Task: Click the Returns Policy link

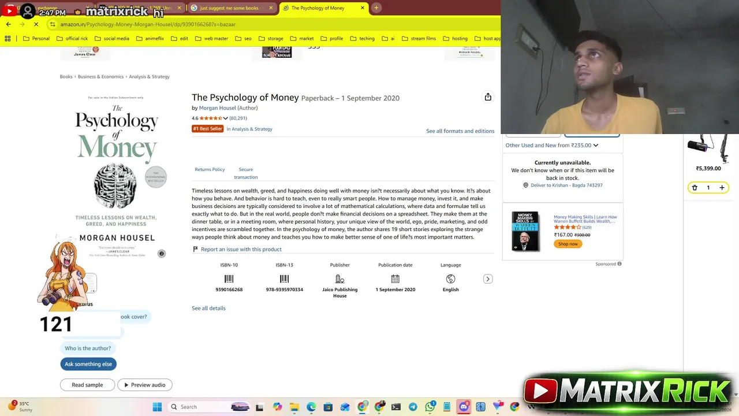Action: (x=210, y=170)
